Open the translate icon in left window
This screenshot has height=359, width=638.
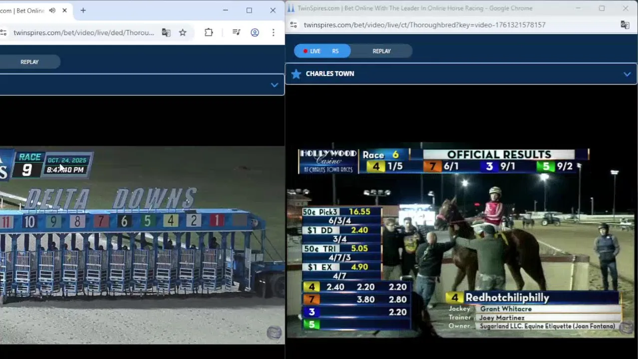(x=166, y=33)
